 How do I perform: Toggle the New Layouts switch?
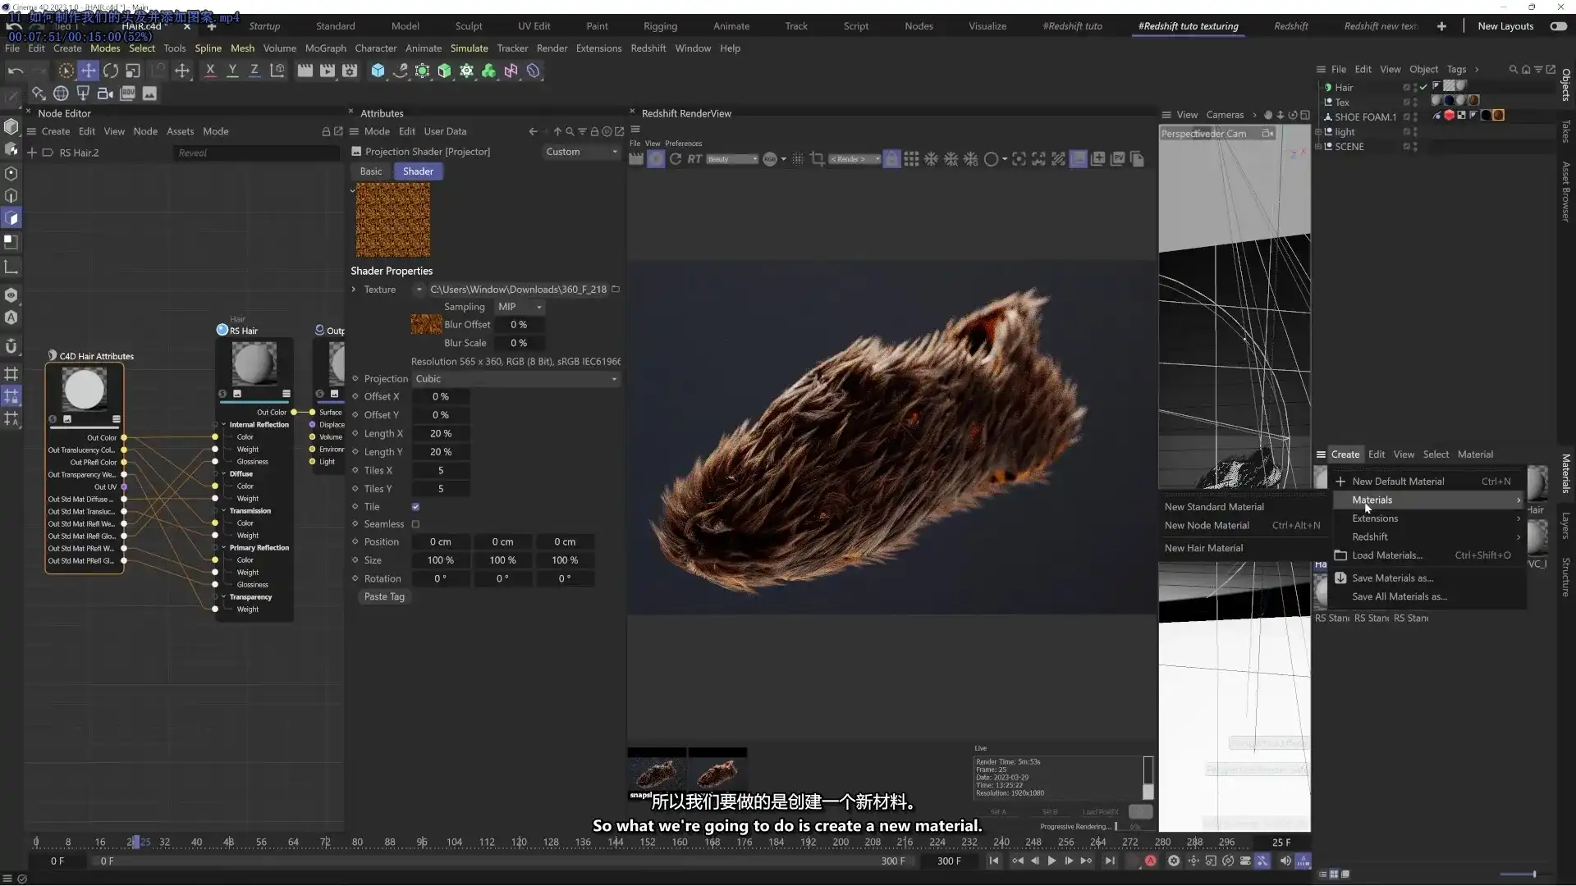[x=1557, y=26]
